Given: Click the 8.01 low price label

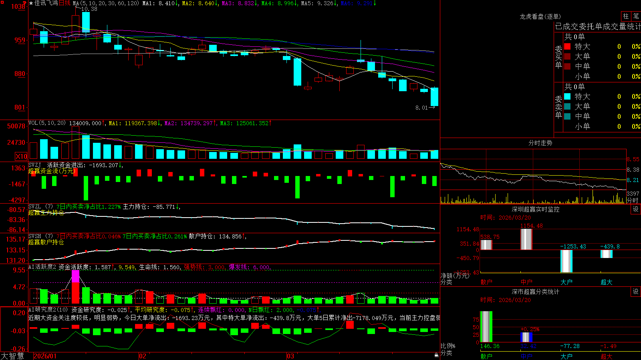Looking at the screenshot, I should point(421,108).
